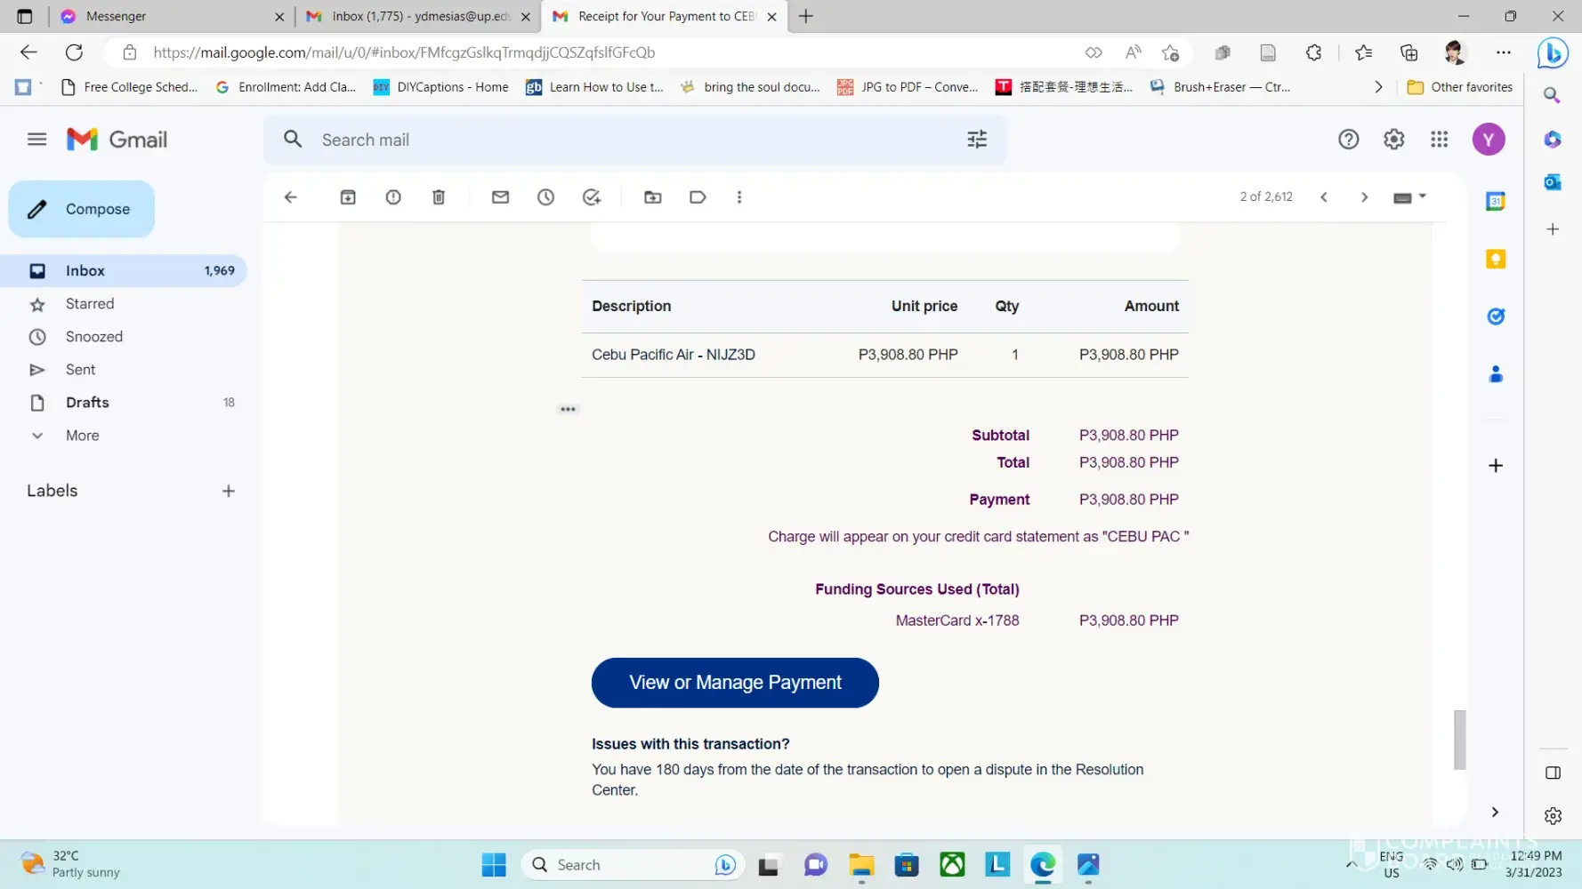Image resolution: width=1582 pixels, height=889 pixels.
Task: Select the Receipt for Your Payment tab
Action: [x=664, y=16]
